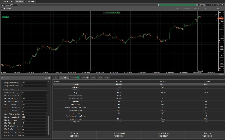
Task: Click the stop button next to the play button
Action: [218, 5]
